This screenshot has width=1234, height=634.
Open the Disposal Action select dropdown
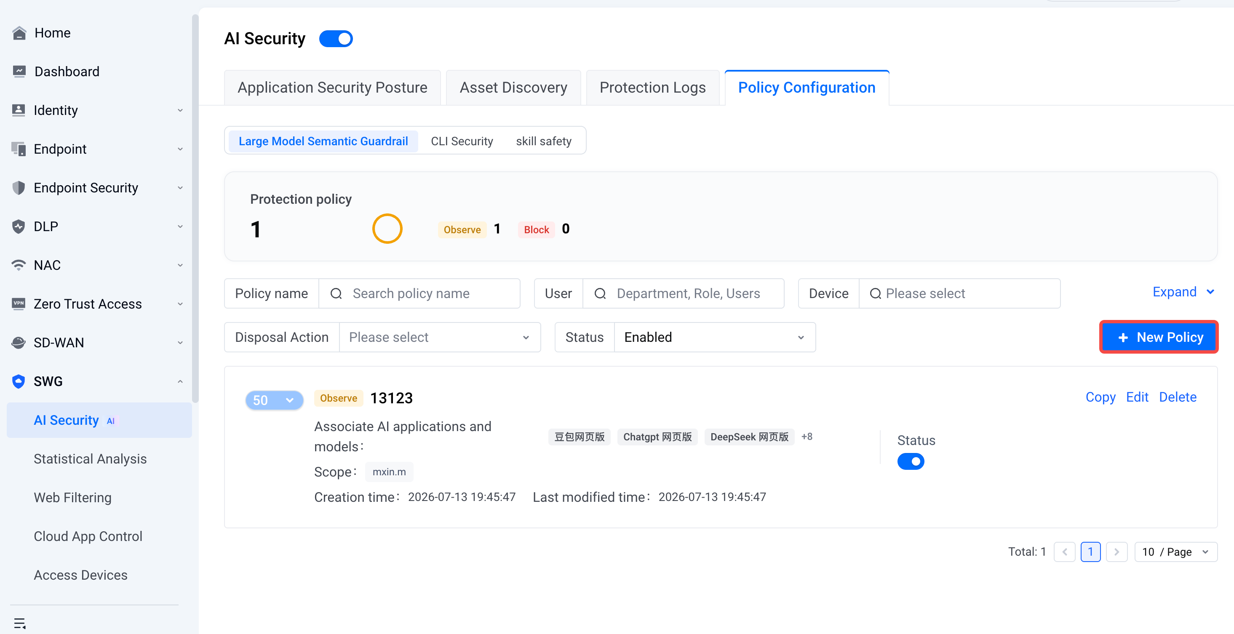(x=440, y=337)
